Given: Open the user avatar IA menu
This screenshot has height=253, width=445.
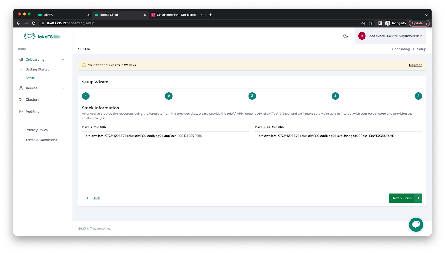Looking at the screenshot, I should click(362, 36).
